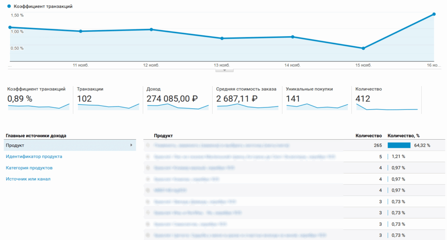Click the 15 нояб. lowest chart data point
Image resolution: width=447 pixels, height=240 pixels.
[x=363, y=48]
